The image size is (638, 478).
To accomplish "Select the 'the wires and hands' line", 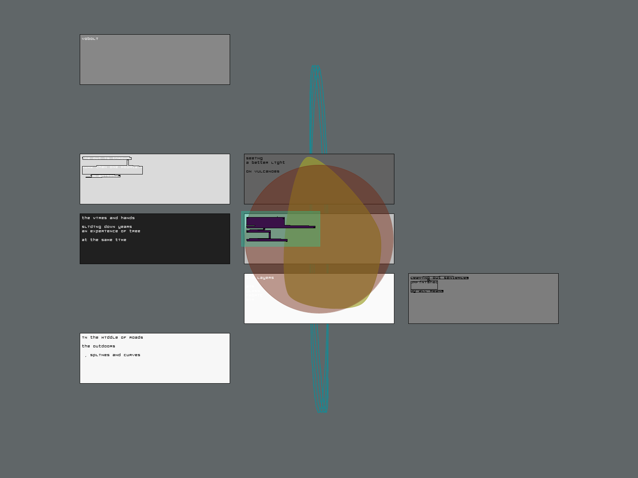I will [108, 218].
